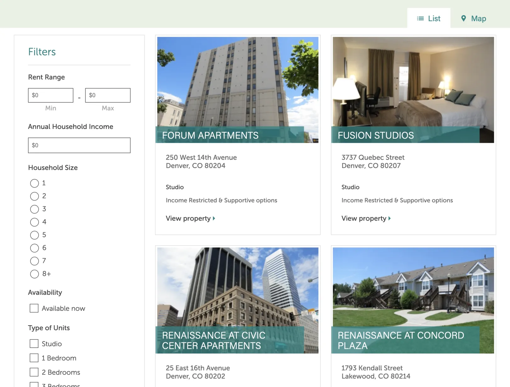Click the Rent Range Max input field

pyautogui.click(x=108, y=95)
